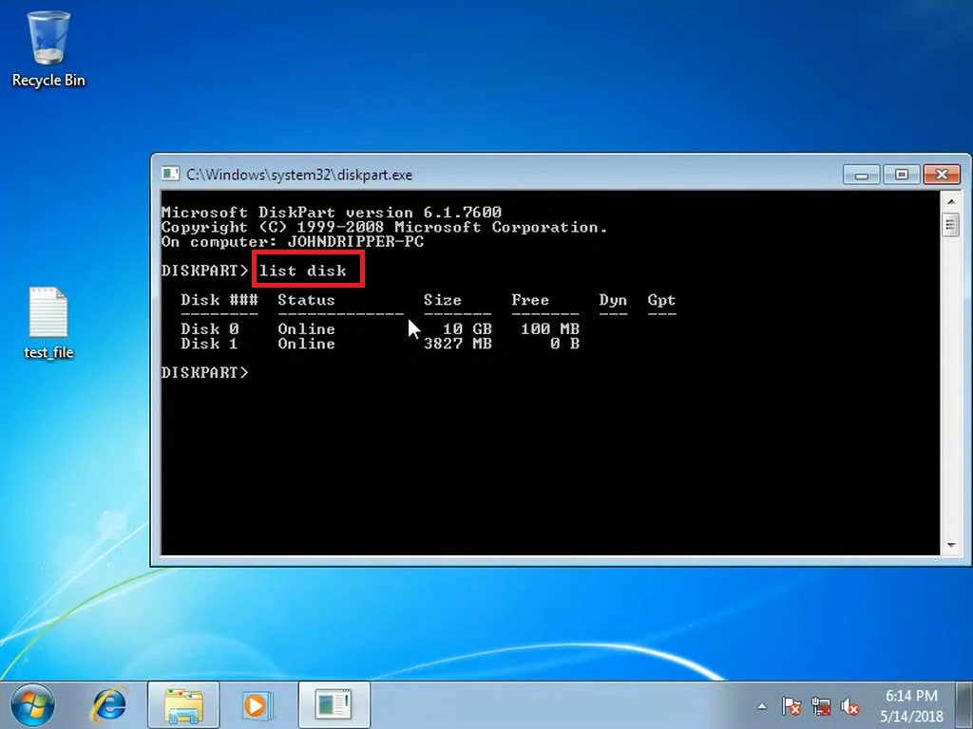Expand hidden icons in the system tray

click(761, 706)
